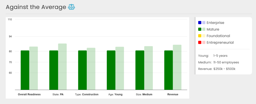The image size is (256, 104).
Task: Click the light green Age Young bar
Action: pyautogui.click(x=119, y=68)
